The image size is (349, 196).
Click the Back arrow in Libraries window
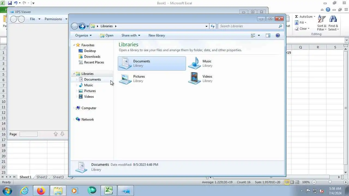click(x=74, y=26)
